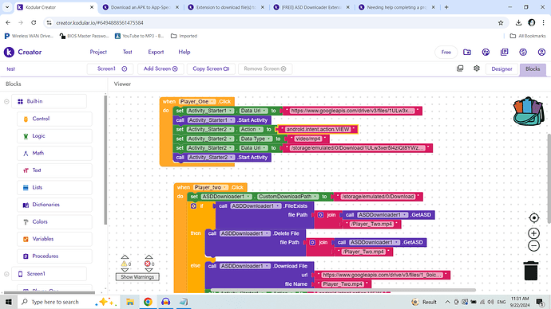551x309 pixels.
Task: Open Chrome from the taskbar
Action: tap(148, 302)
